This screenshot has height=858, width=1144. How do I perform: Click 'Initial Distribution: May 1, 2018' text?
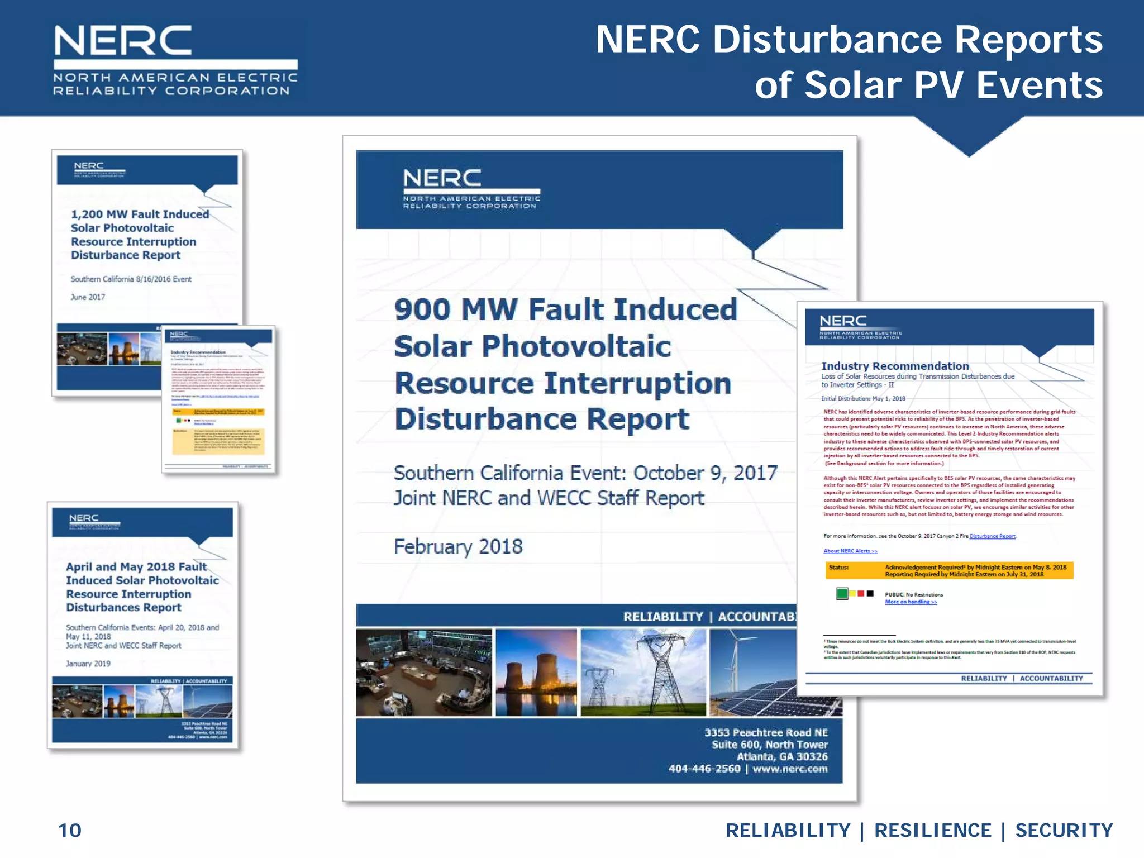863,399
